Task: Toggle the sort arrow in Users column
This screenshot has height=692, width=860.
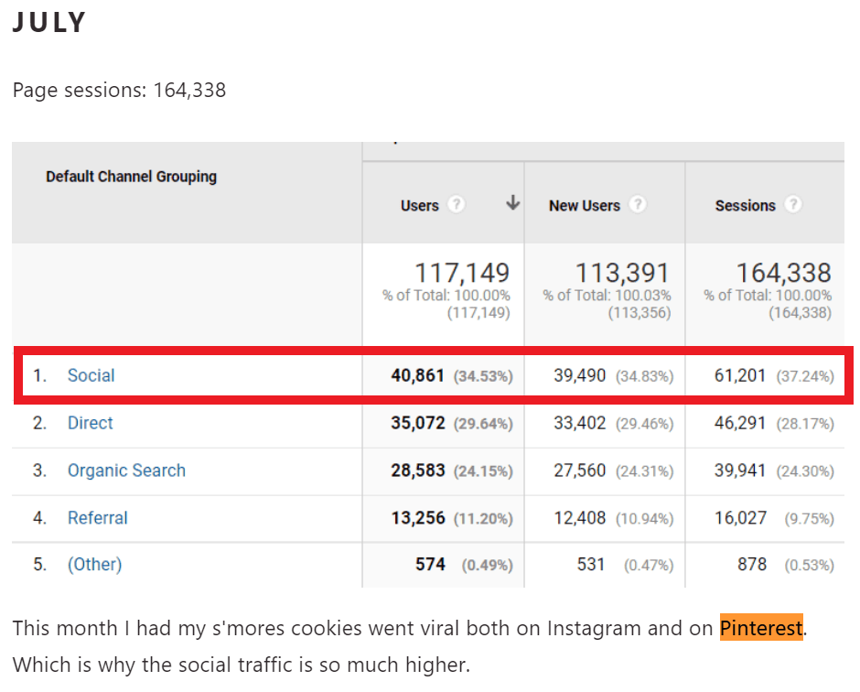Action: [512, 203]
